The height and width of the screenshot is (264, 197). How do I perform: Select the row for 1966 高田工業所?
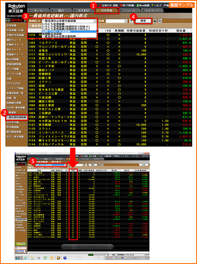[x=110, y=105]
